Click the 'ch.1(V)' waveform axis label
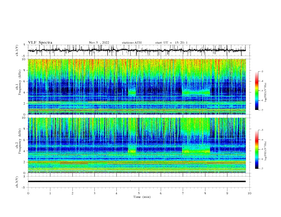The height and width of the screenshot is (217, 281). [x=17, y=50]
